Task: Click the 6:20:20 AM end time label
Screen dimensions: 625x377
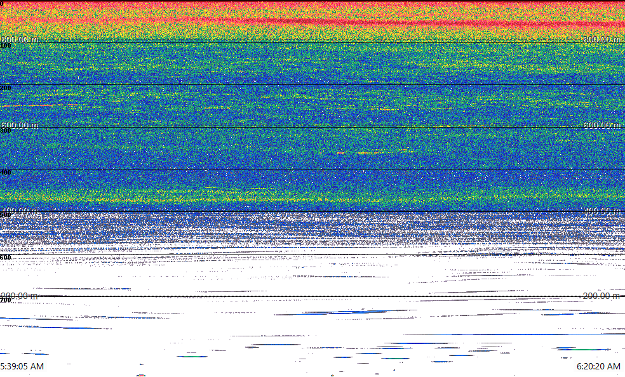Action: 598,366
